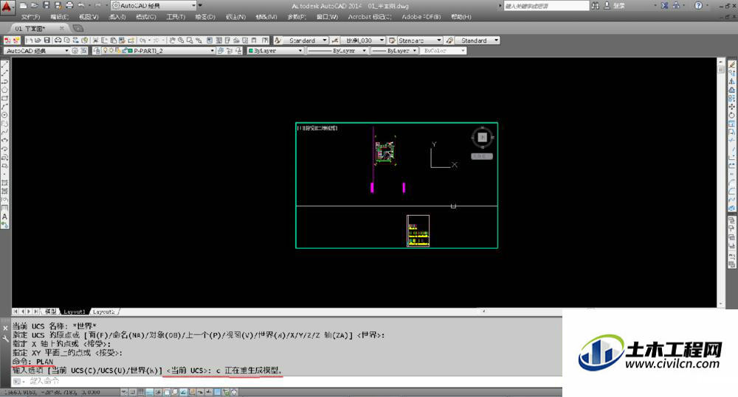Open the table style dropdown
The height and width of the screenshot is (397, 738).
(420, 41)
